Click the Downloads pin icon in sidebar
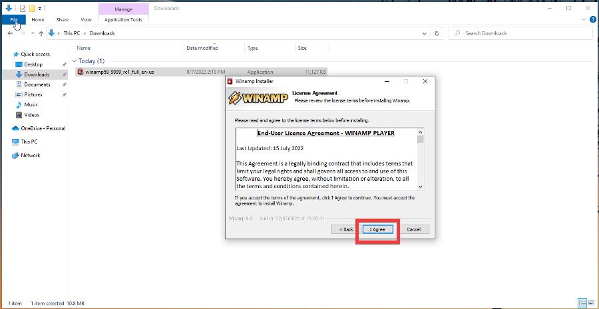 pyautogui.click(x=64, y=75)
